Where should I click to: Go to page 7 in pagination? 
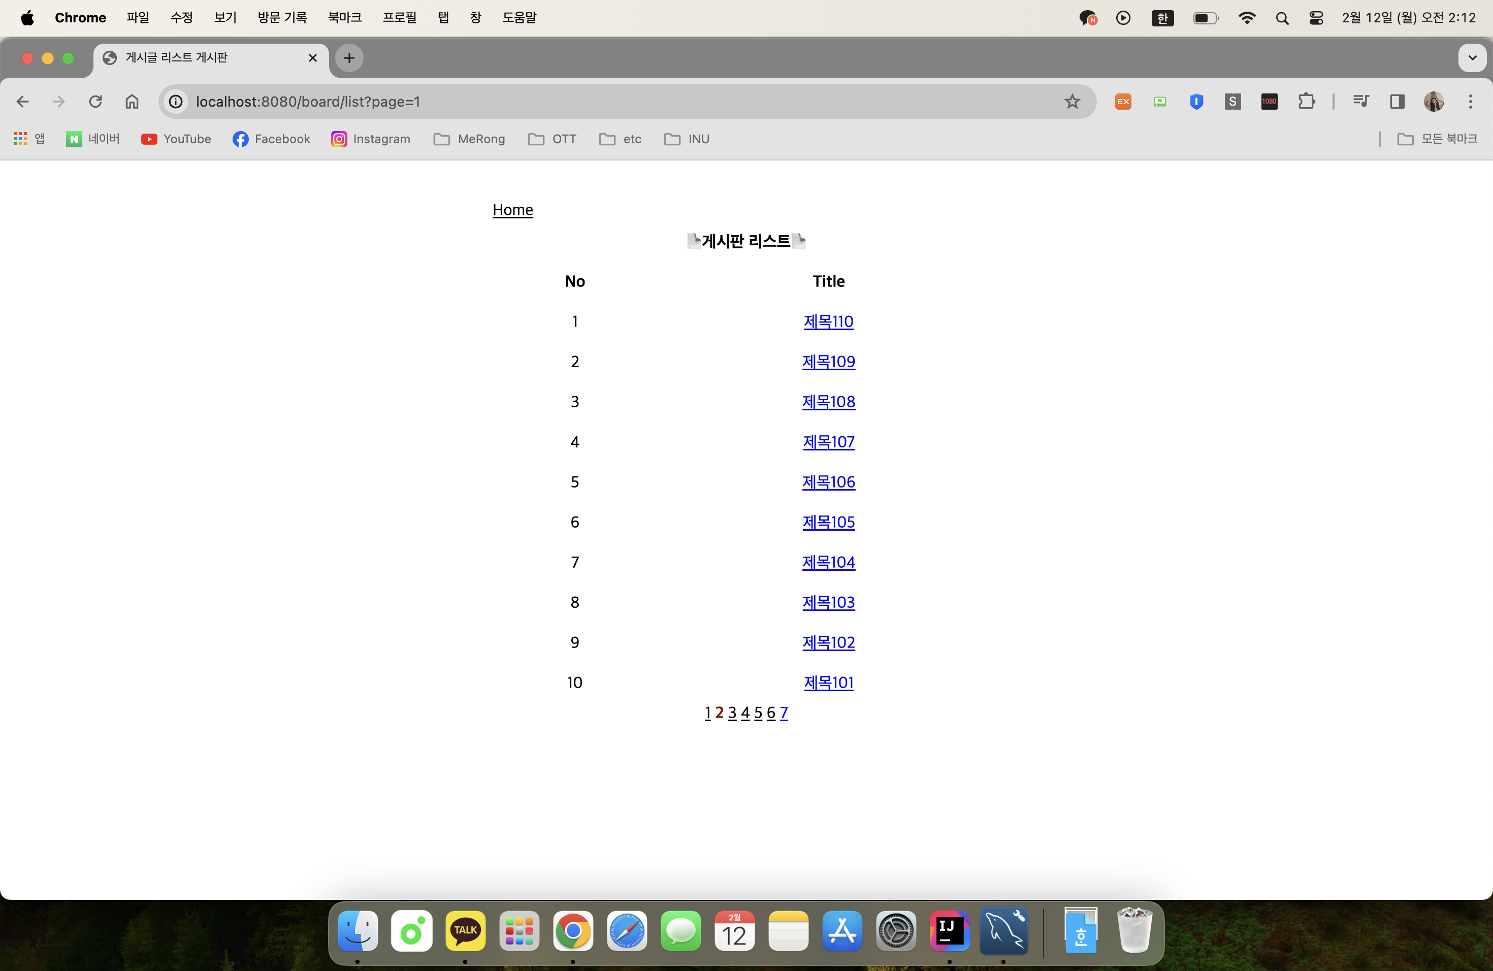coord(784,713)
